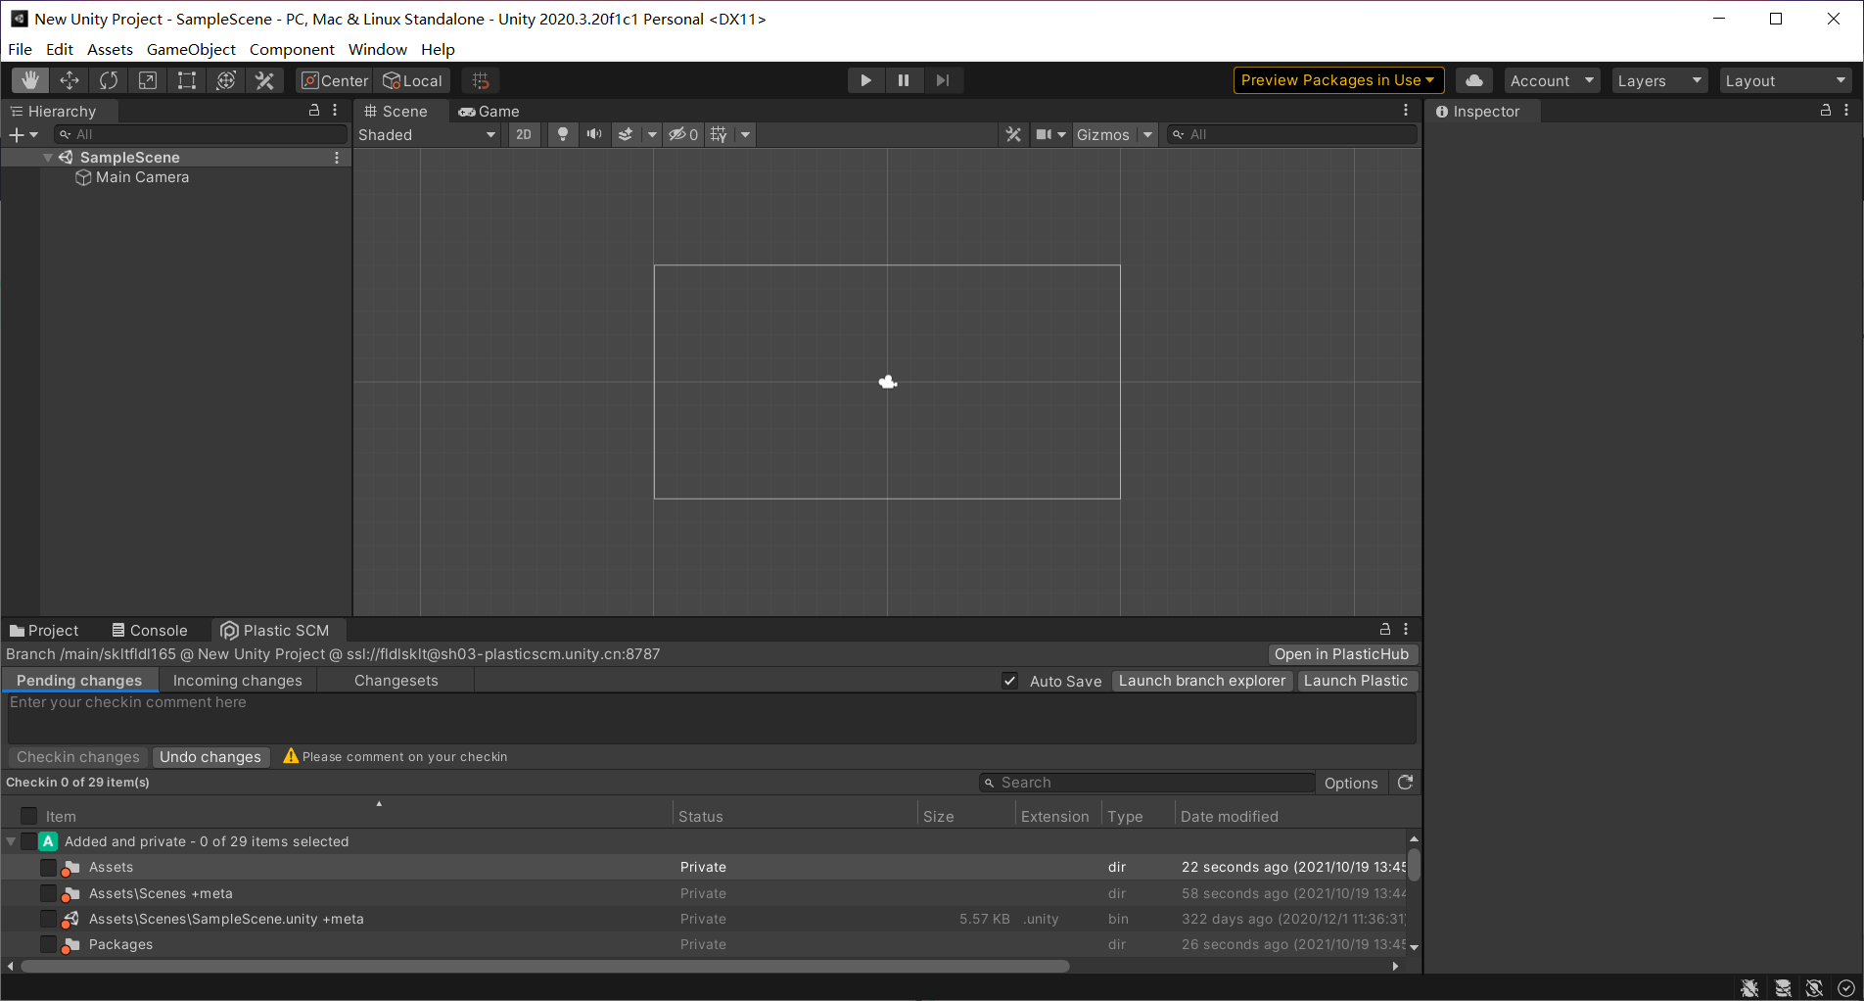
Task: Collapse the SampleScene hierarchy tree
Action: tap(48, 158)
